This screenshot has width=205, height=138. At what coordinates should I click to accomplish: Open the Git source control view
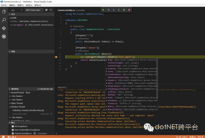pyautogui.click(x=4, y=28)
